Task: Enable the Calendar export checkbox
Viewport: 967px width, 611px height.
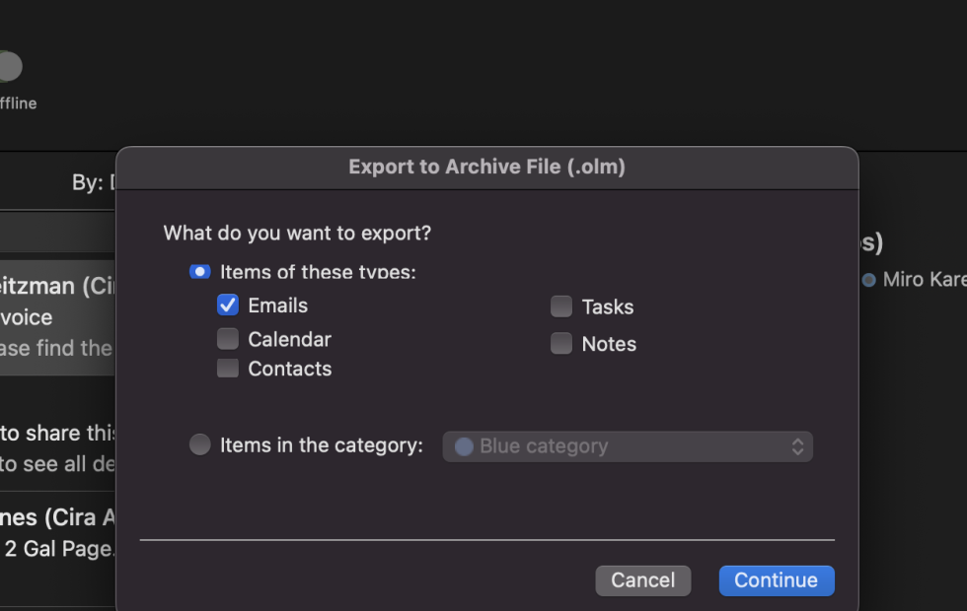Action: pyautogui.click(x=228, y=339)
